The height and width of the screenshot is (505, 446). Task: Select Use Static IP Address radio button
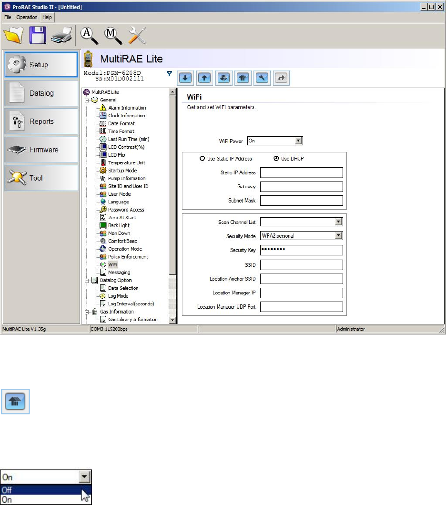(x=202, y=159)
